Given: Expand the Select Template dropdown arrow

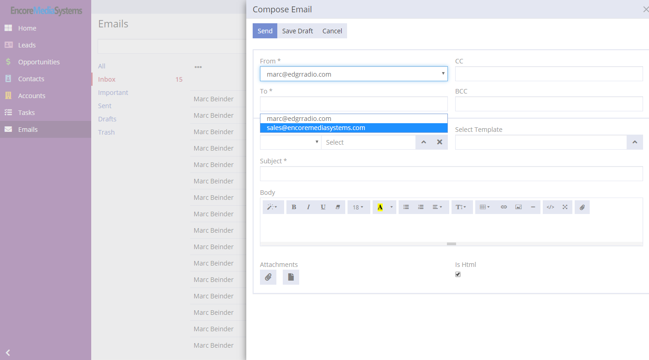Looking at the screenshot, I should [x=634, y=142].
